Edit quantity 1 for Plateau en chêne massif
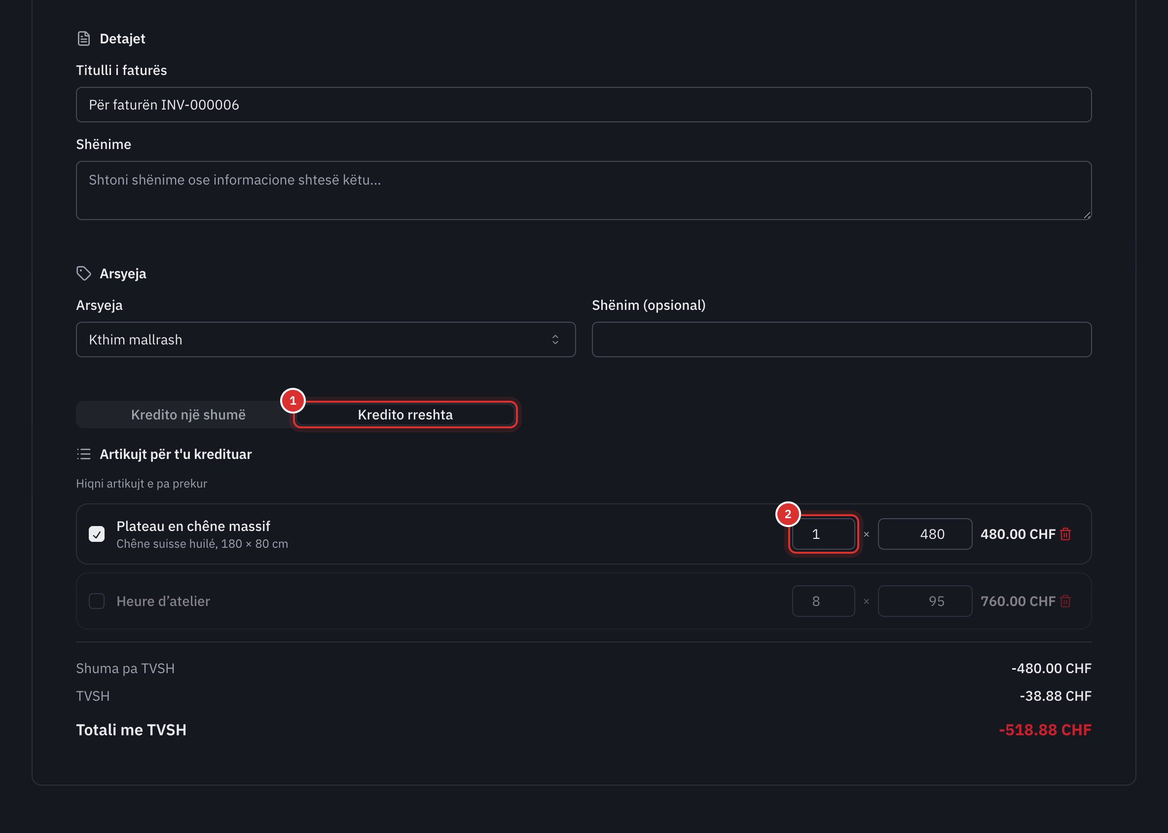The image size is (1168, 833). tap(823, 534)
